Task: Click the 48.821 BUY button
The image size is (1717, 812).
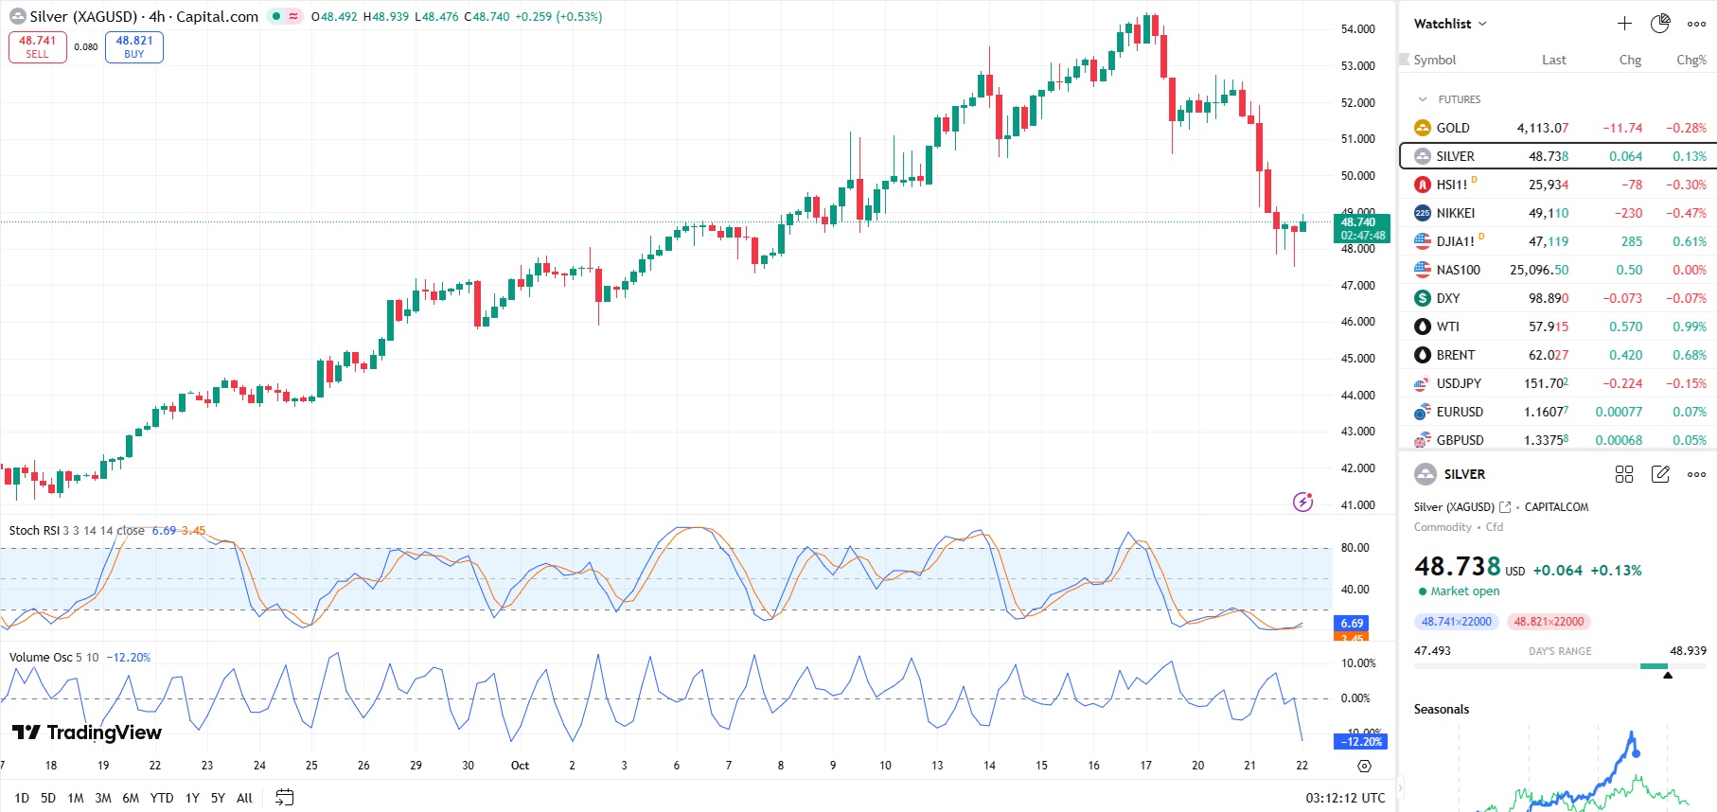Action: pyautogui.click(x=134, y=47)
